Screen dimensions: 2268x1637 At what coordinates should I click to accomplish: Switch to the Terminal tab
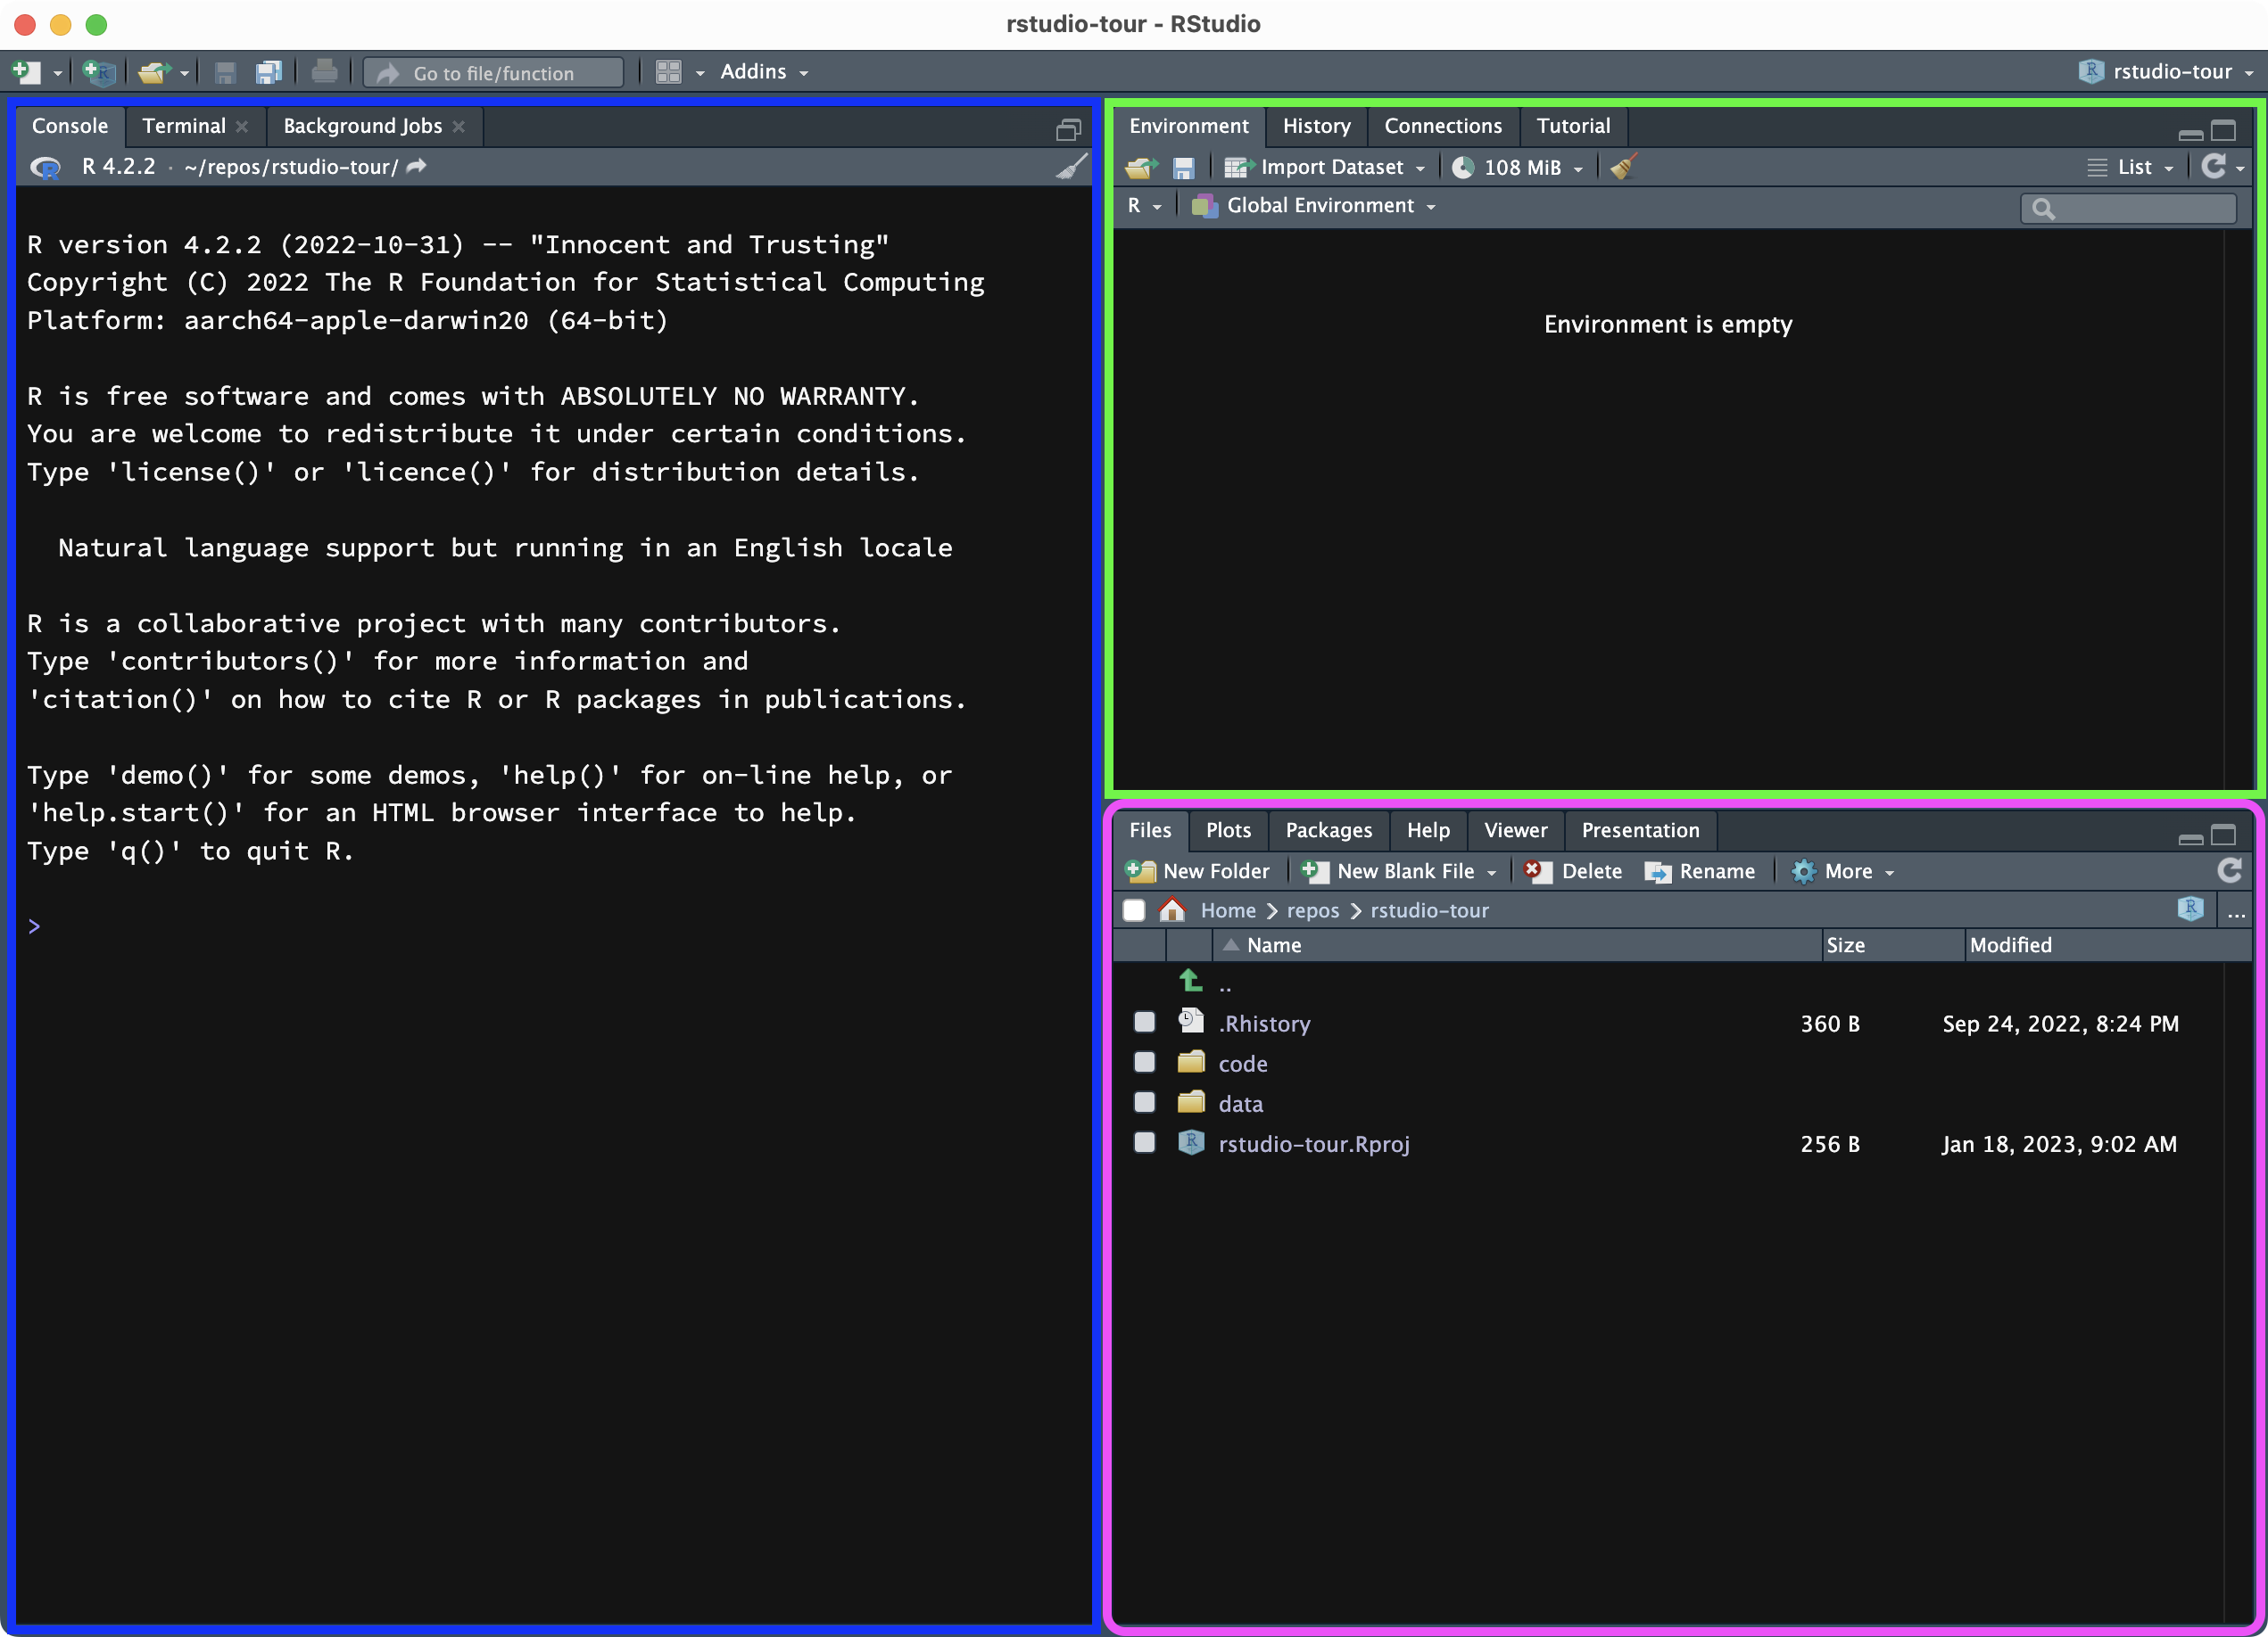tap(184, 126)
